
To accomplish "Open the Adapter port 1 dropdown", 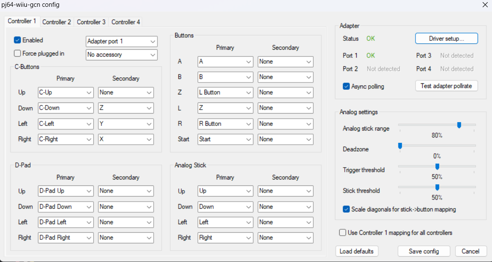I will 121,41.
